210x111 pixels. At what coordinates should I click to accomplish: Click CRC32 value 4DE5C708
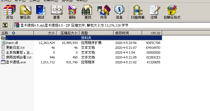pos(153,43)
